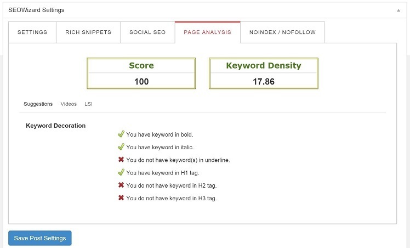Screen dimensions: 410x248
Task: Click the Save Post Settings button
Action: tap(40, 238)
